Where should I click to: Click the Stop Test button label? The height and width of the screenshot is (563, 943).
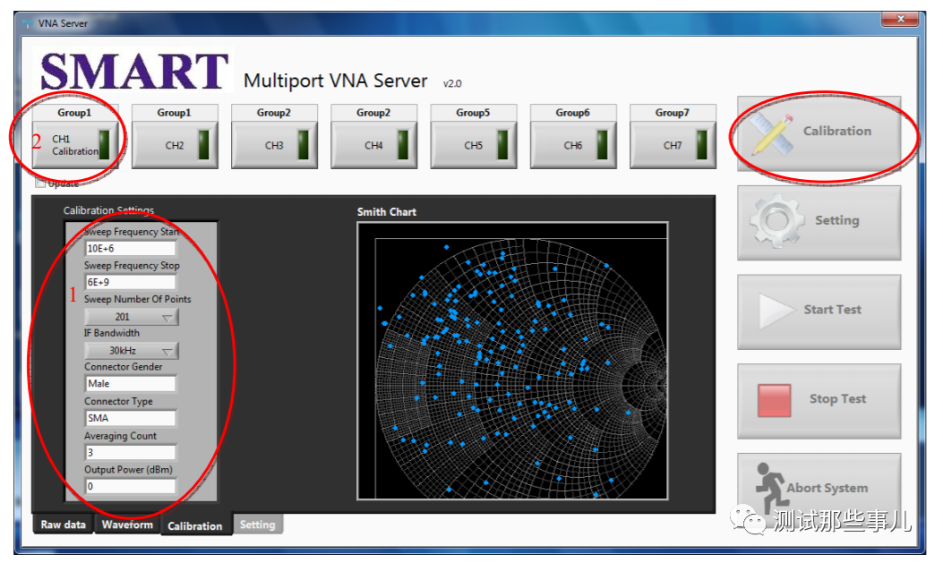(837, 399)
